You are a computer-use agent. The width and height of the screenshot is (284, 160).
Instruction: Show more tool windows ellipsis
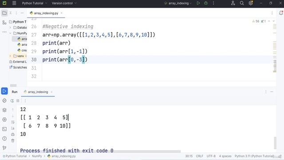(x=4, y=32)
